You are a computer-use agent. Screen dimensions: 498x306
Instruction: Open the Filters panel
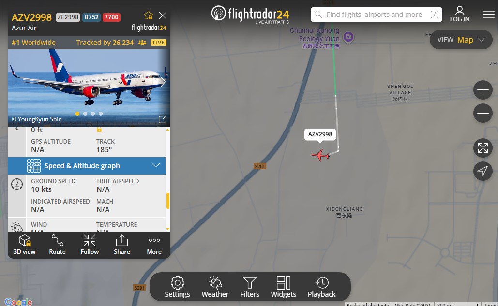click(250, 287)
